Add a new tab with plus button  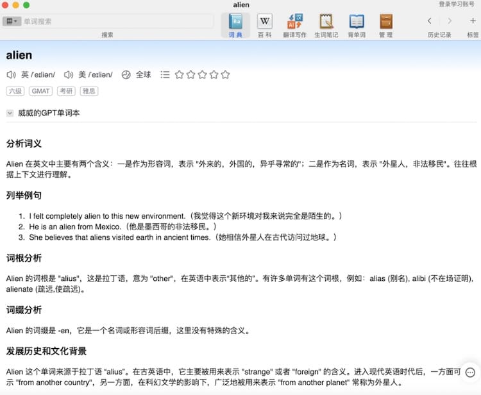click(x=473, y=21)
